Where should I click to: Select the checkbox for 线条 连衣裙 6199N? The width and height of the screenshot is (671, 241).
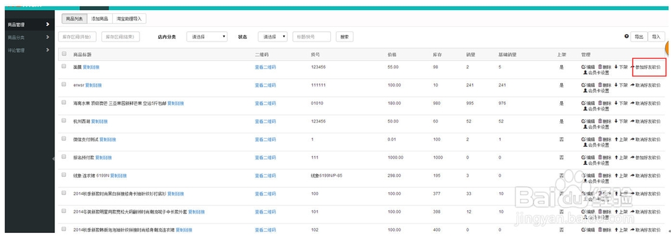(64, 175)
